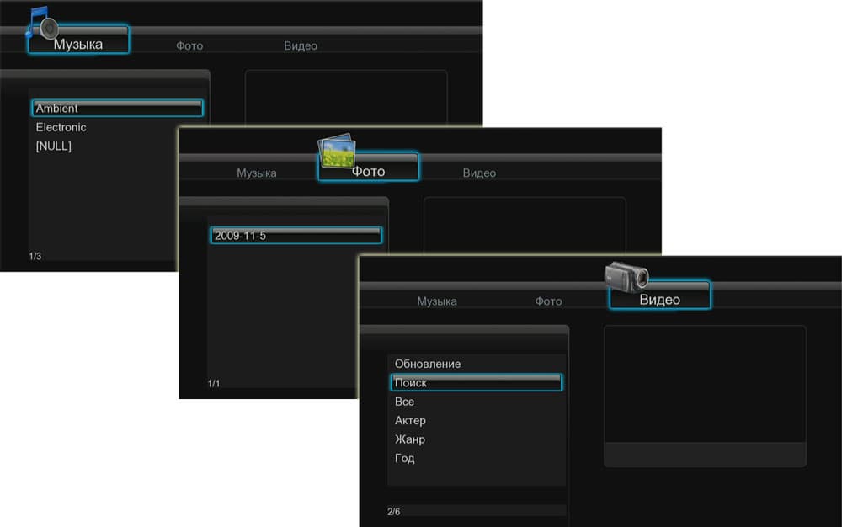Screen dimensions: 842x527
Task: Switch to the Музыка tab in the video screen
Action: [437, 301]
